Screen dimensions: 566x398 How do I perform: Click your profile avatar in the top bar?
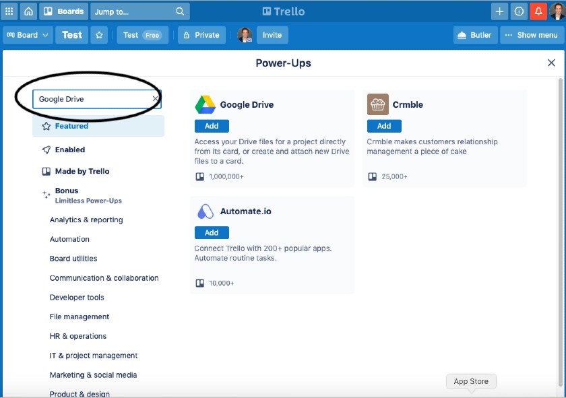[x=557, y=11]
